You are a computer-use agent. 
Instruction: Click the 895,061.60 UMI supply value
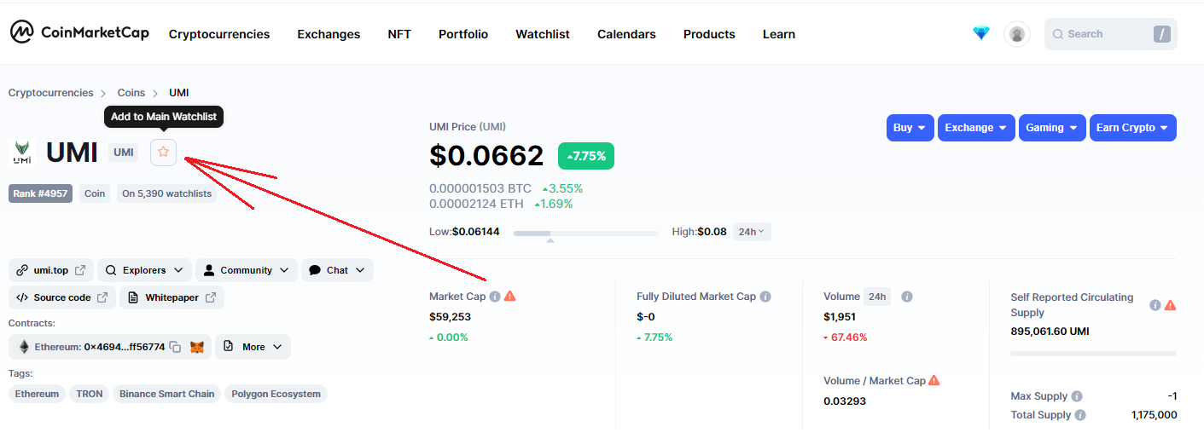[x=1050, y=332]
